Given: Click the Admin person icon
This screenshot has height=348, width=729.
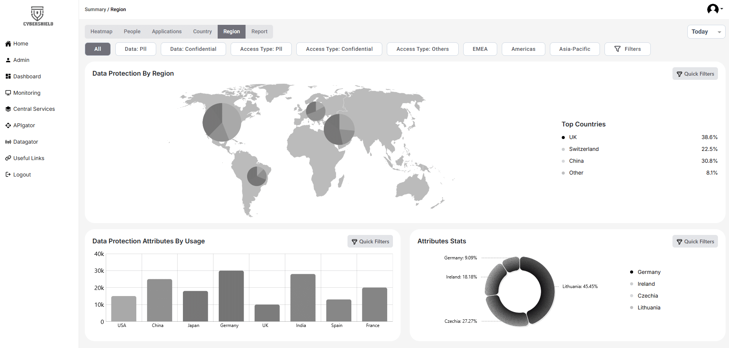Looking at the screenshot, I should [x=8, y=60].
